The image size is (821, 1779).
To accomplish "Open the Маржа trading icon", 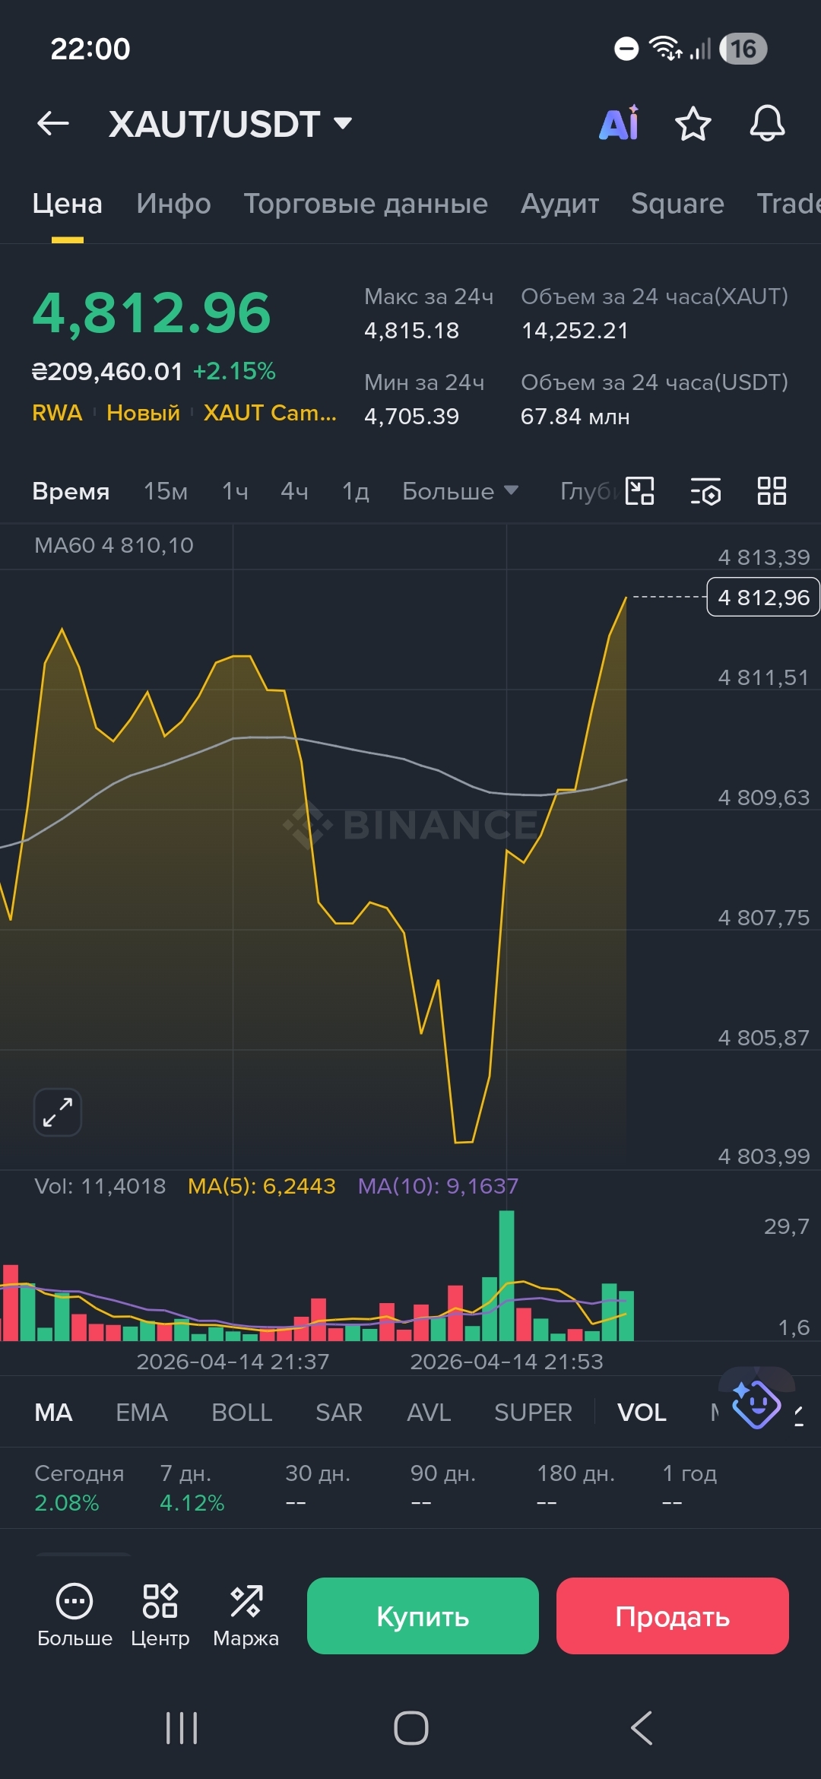I will (246, 1616).
